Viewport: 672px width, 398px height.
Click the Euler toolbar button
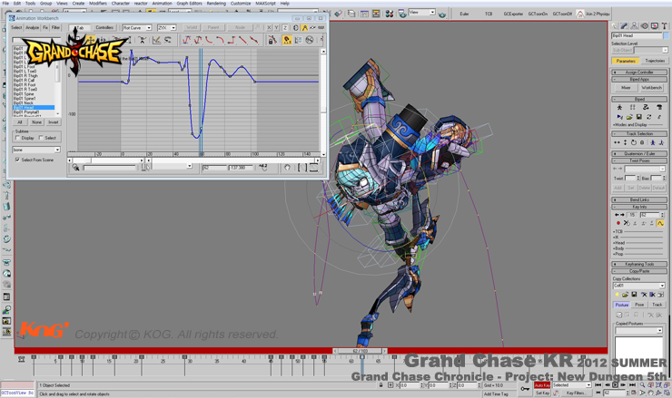click(465, 15)
